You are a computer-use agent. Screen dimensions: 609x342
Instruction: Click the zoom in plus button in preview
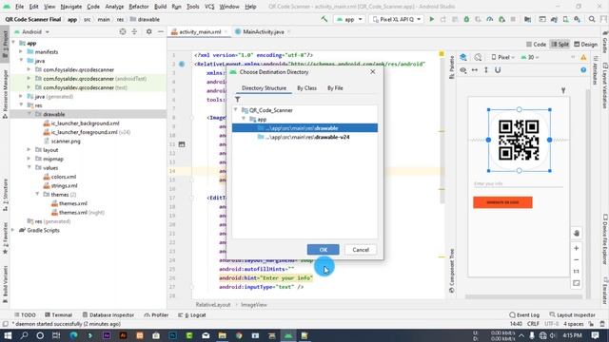pos(577,248)
